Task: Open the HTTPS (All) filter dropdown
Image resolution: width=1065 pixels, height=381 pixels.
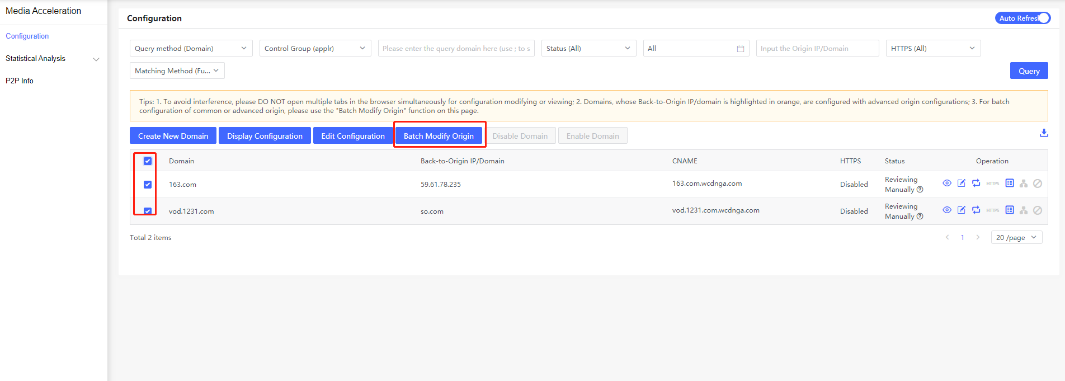Action: point(932,49)
